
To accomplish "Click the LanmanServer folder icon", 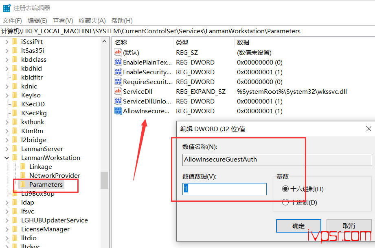I will tap(15, 149).
